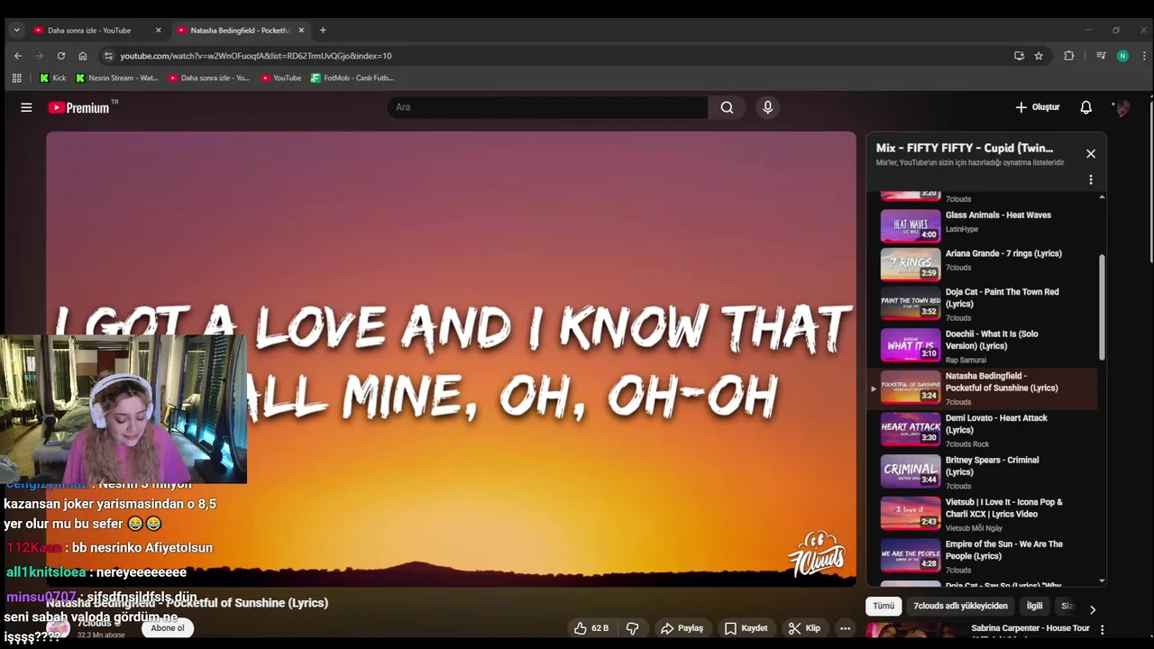Subscribe with Abone ol button
The image size is (1154, 649).
tap(168, 628)
